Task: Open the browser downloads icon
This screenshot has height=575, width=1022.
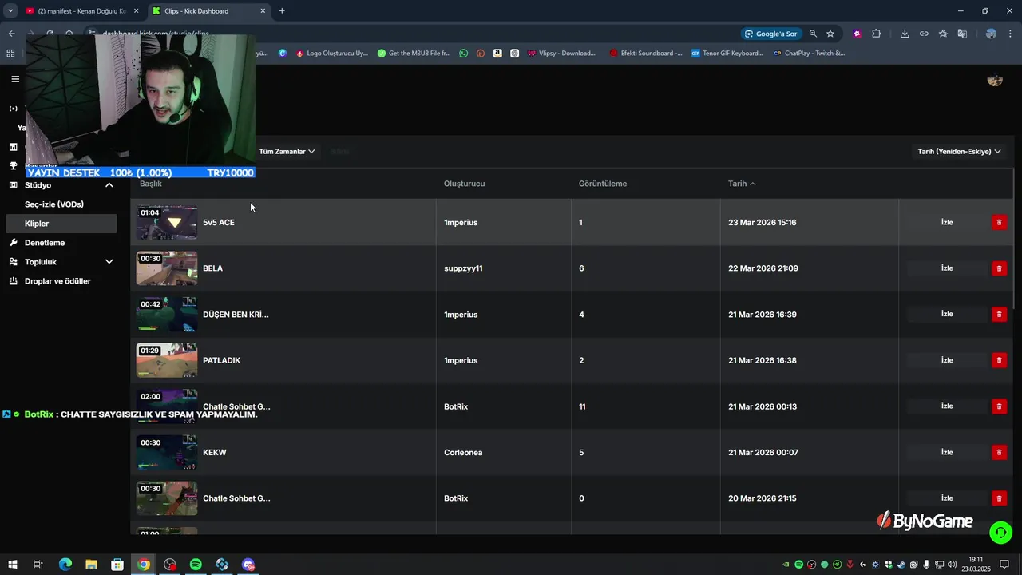Action: [905, 34]
